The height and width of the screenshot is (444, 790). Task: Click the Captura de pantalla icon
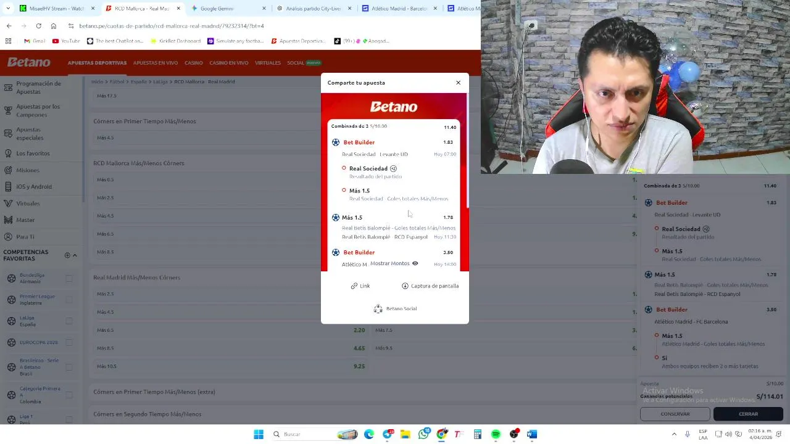405,286
